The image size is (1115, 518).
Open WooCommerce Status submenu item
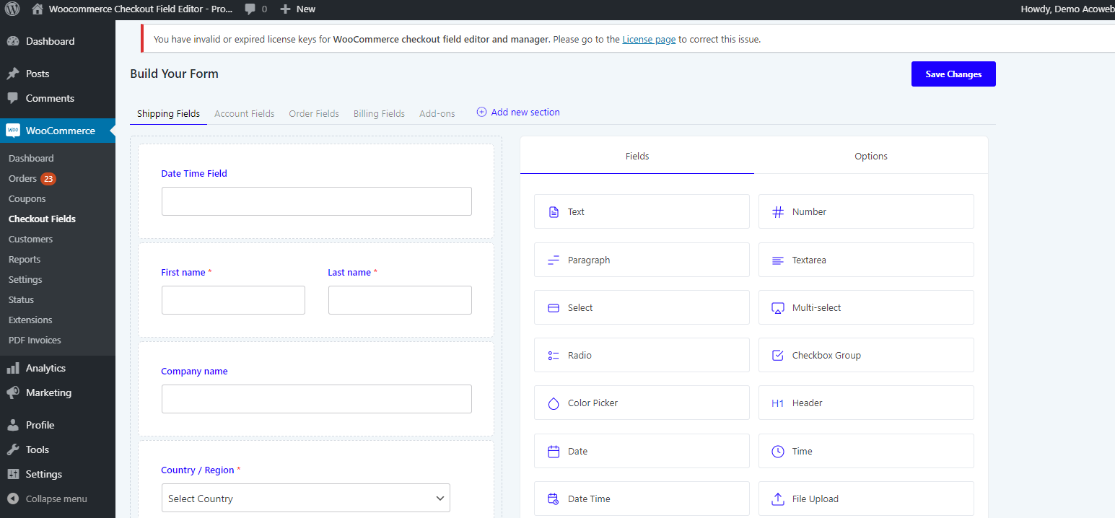(x=21, y=299)
